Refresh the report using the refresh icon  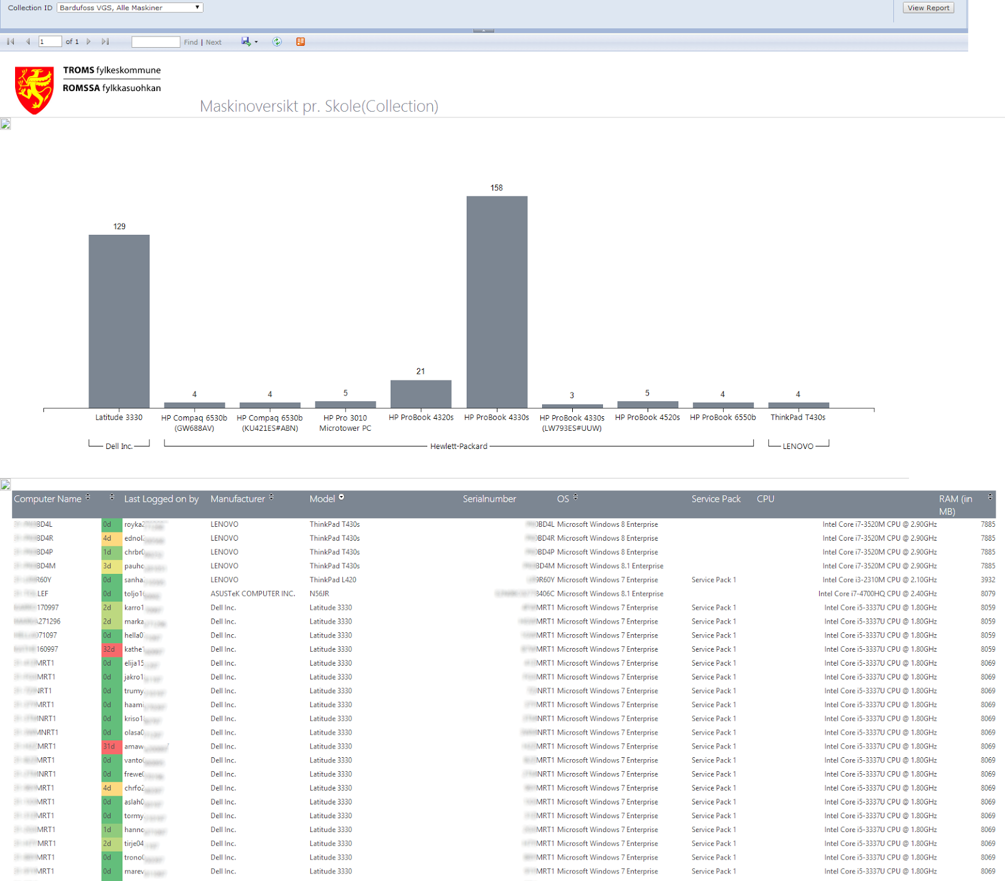coord(277,41)
